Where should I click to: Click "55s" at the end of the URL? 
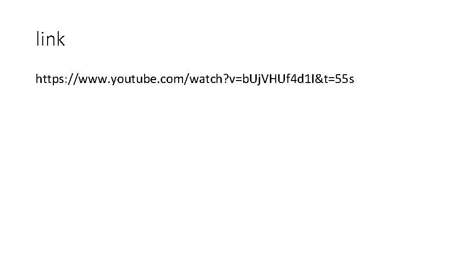pyautogui.click(x=345, y=79)
